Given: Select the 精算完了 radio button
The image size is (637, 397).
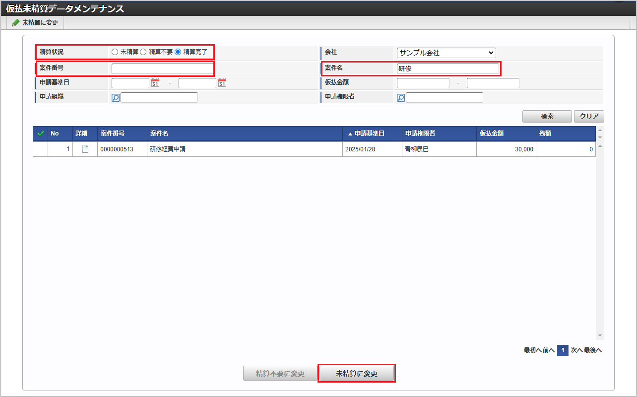Looking at the screenshot, I should point(178,52).
